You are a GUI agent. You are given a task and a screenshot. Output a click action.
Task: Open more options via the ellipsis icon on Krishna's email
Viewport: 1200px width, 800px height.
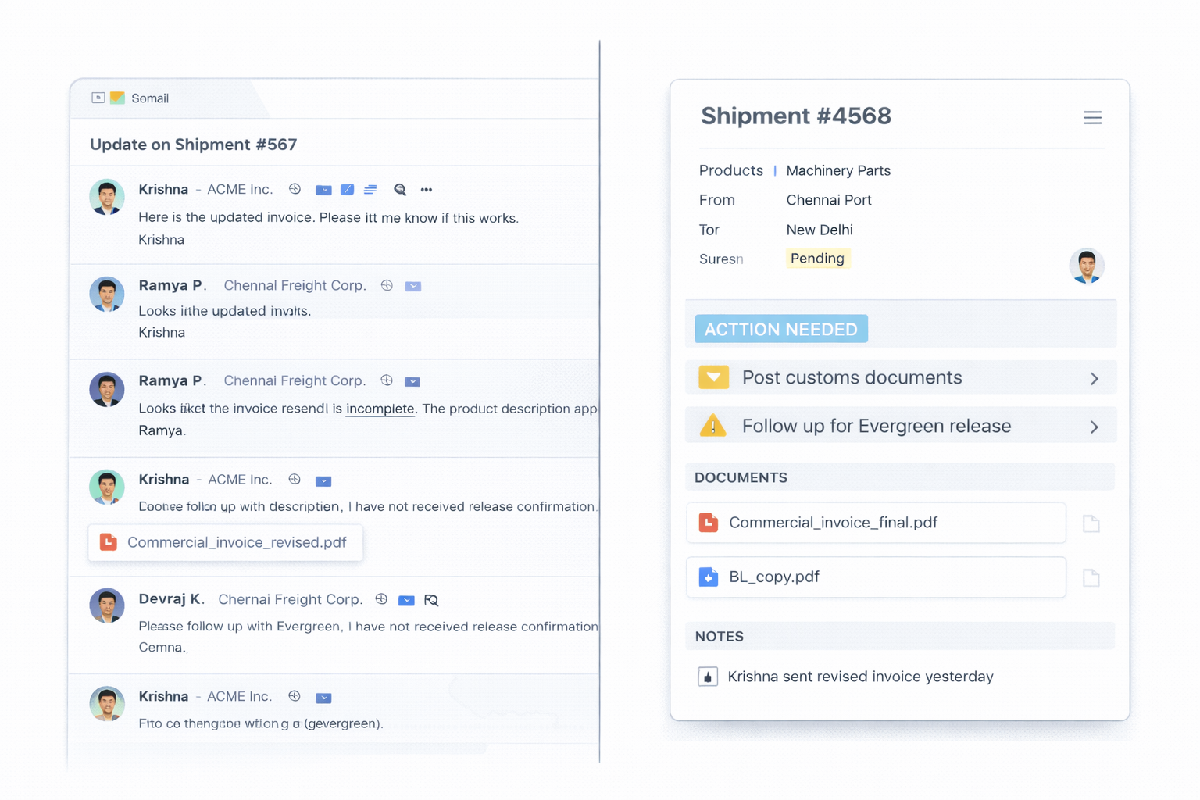[x=427, y=189]
